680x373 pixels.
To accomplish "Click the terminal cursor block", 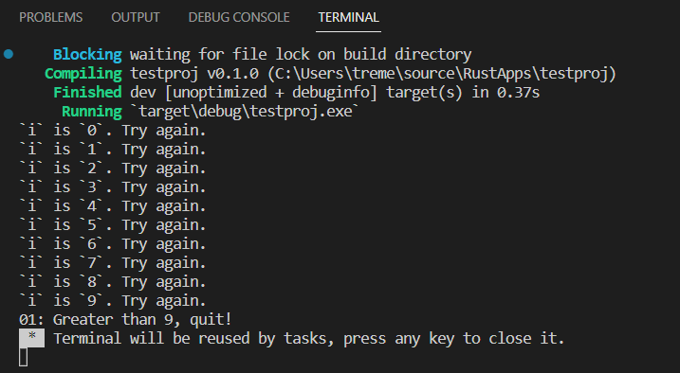I will 23,357.
